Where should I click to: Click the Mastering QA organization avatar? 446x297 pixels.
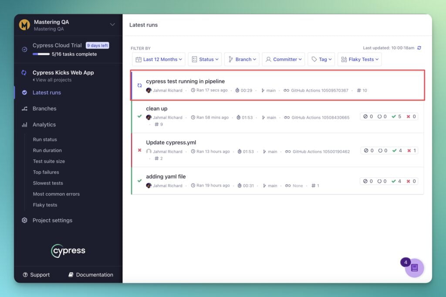24,25
